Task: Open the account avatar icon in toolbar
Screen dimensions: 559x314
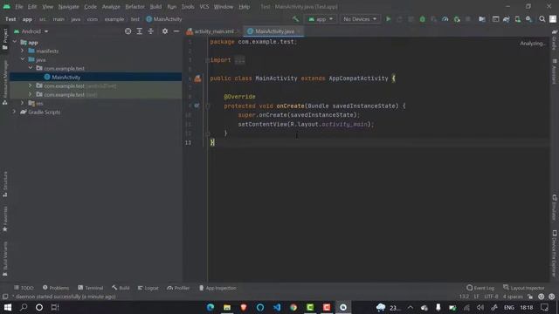Action: tap(553, 19)
